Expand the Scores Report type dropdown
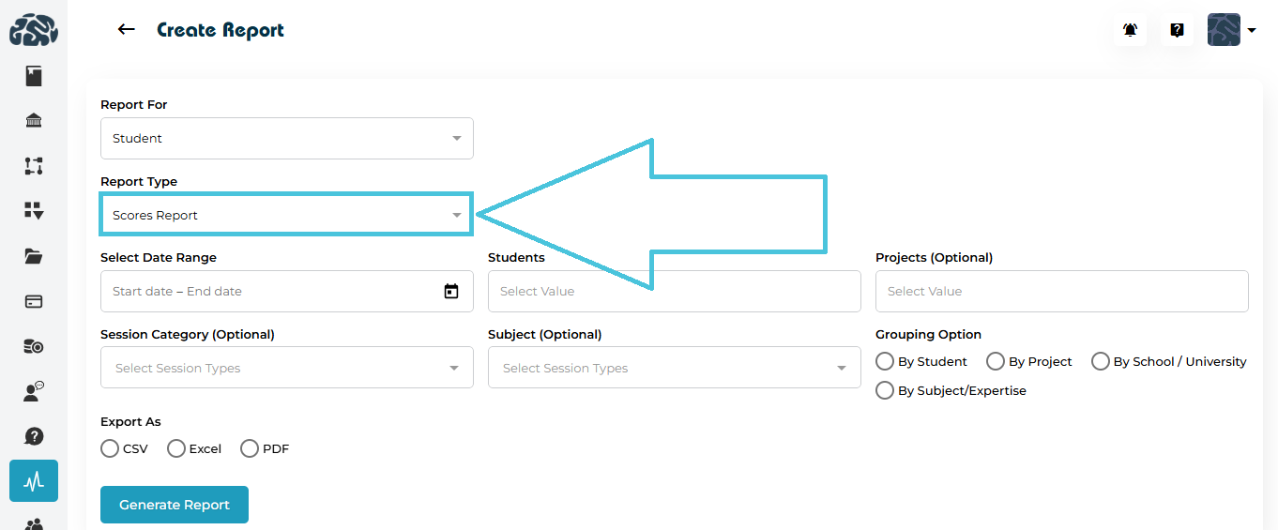Screen dimensions: 1278x530 [286, 215]
